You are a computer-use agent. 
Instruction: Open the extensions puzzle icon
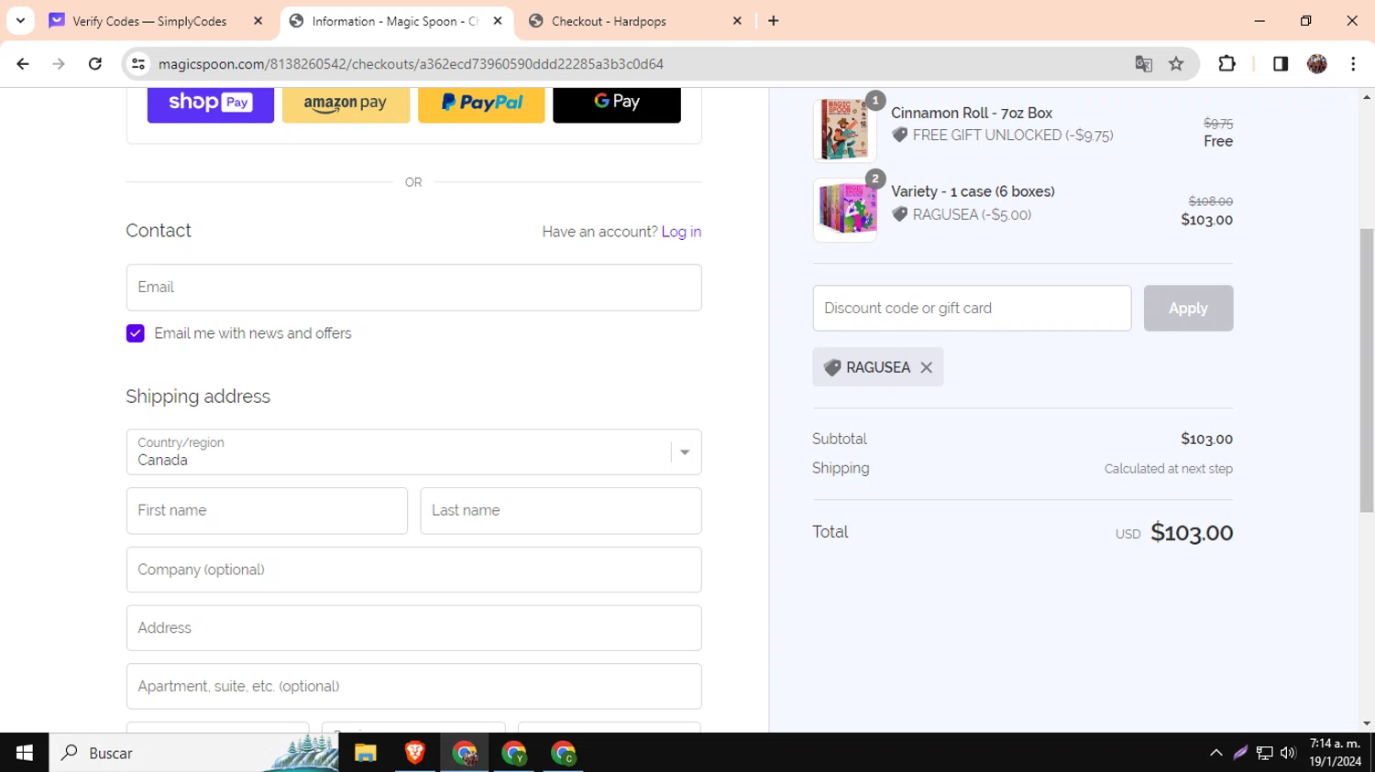pyautogui.click(x=1226, y=64)
